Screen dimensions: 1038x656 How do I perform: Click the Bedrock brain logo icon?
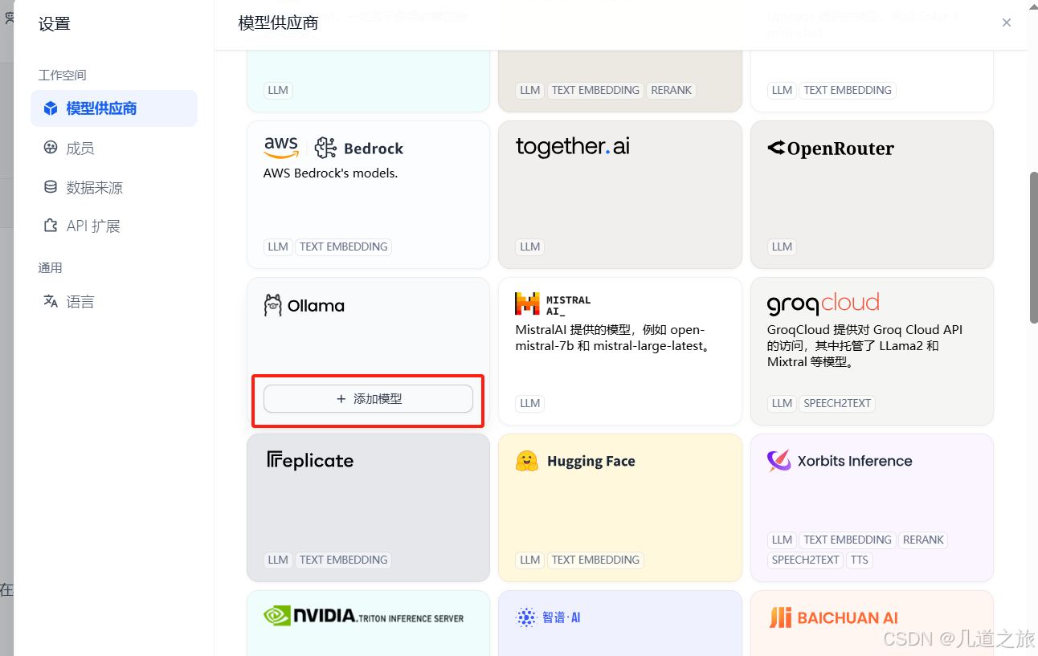(325, 148)
